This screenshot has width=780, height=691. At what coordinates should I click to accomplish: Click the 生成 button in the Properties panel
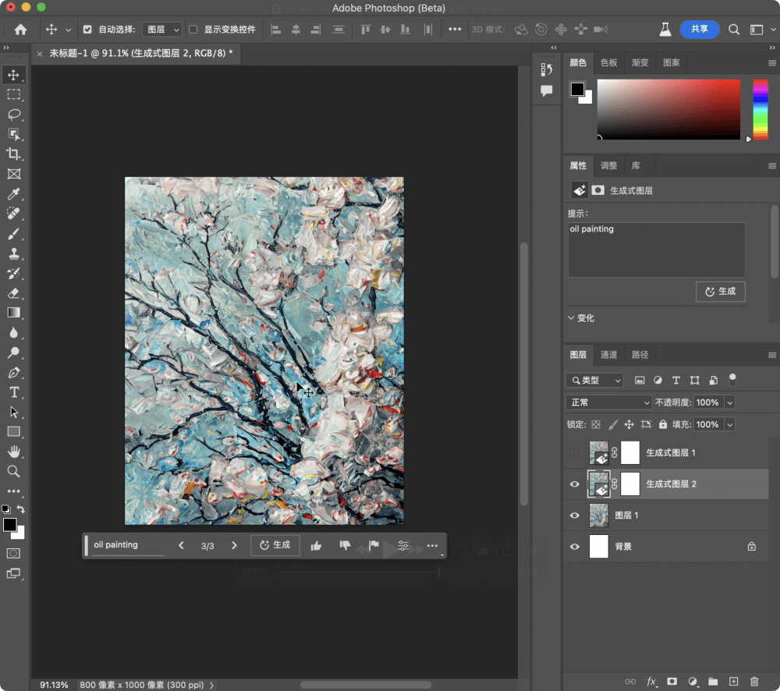pos(720,291)
